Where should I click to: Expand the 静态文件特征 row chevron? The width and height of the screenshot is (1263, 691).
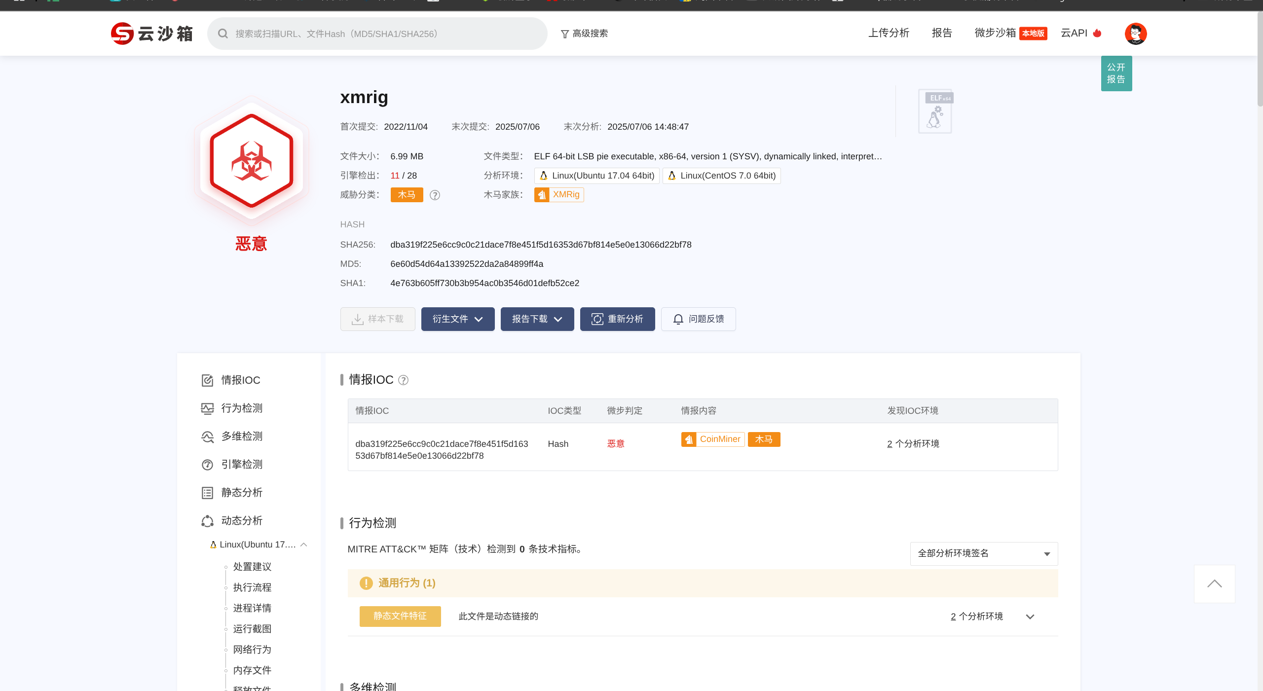coord(1030,617)
